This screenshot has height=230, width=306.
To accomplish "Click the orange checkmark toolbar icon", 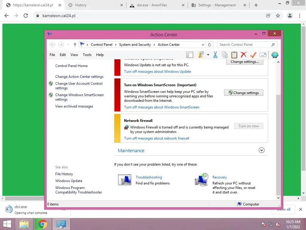I will coord(253,55).
